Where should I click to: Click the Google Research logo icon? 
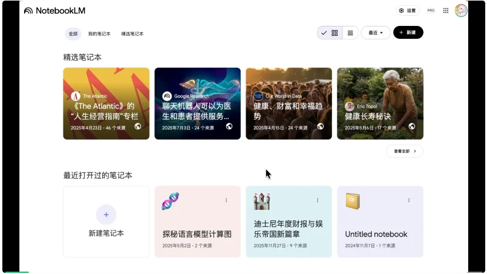point(167,96)
